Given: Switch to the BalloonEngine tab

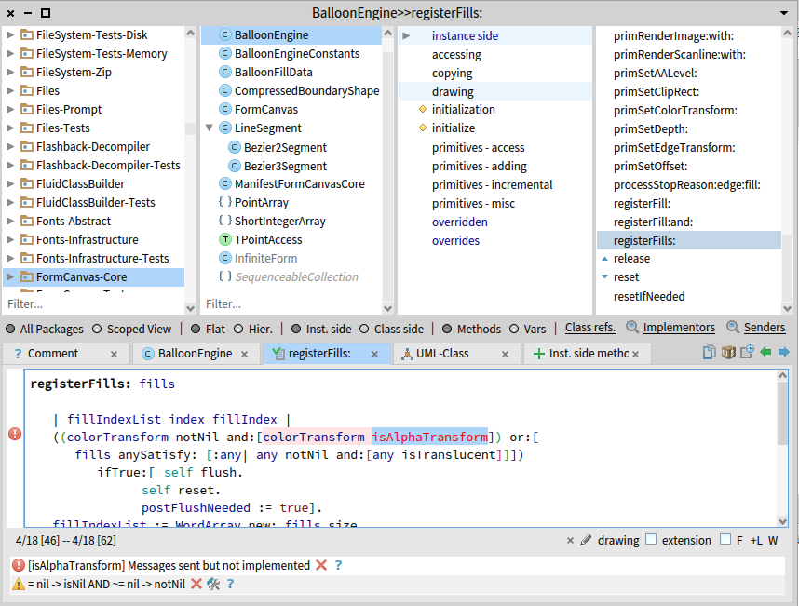Looking at the screenshot, I should [x=195, y=354].
